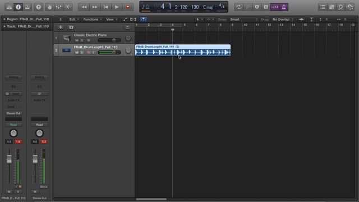The width and height of the screenshot is (359, 202).
Task: Adjust the horizontal zoom slider
Action: pos(346,20)
